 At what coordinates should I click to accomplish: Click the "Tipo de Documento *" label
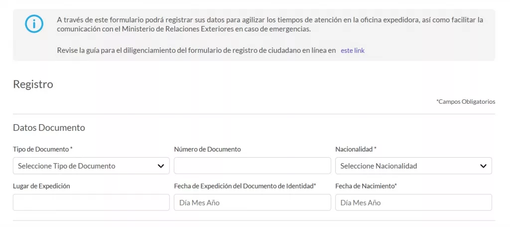click(43, 149)
